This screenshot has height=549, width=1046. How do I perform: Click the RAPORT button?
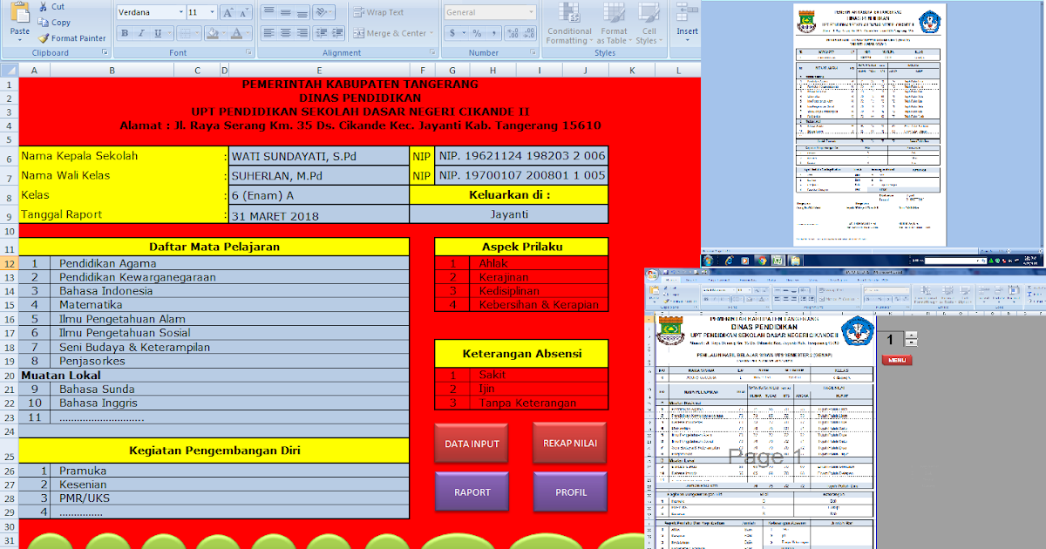tap(472, 492)
